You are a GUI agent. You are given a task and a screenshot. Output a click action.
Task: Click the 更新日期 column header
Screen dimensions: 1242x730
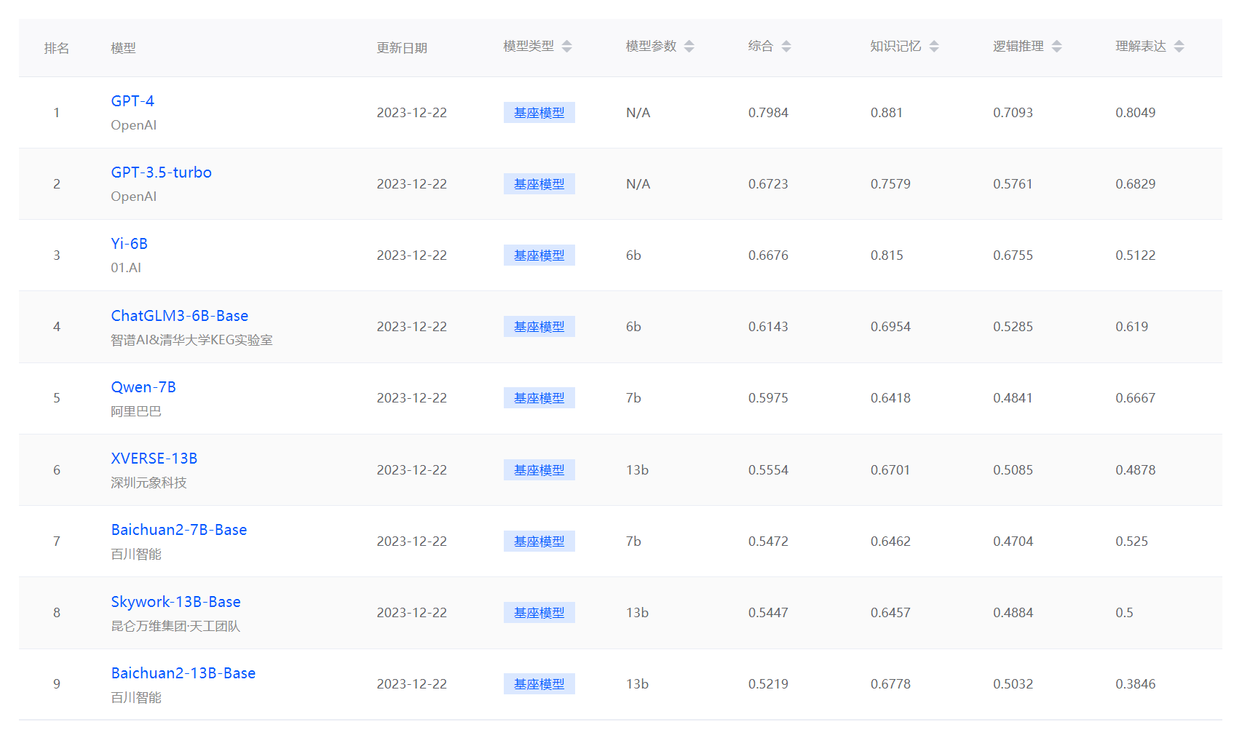(401, 48)
